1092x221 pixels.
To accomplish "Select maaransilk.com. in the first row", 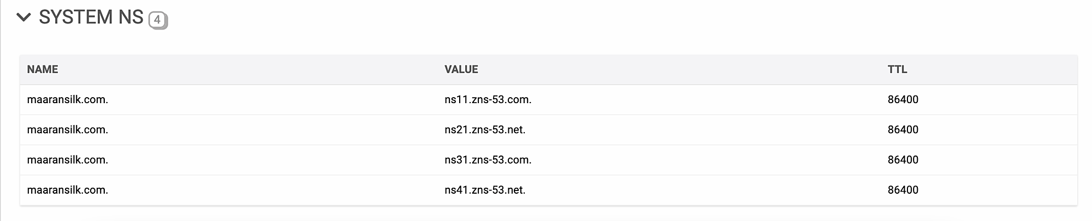I will pos(68,99).
